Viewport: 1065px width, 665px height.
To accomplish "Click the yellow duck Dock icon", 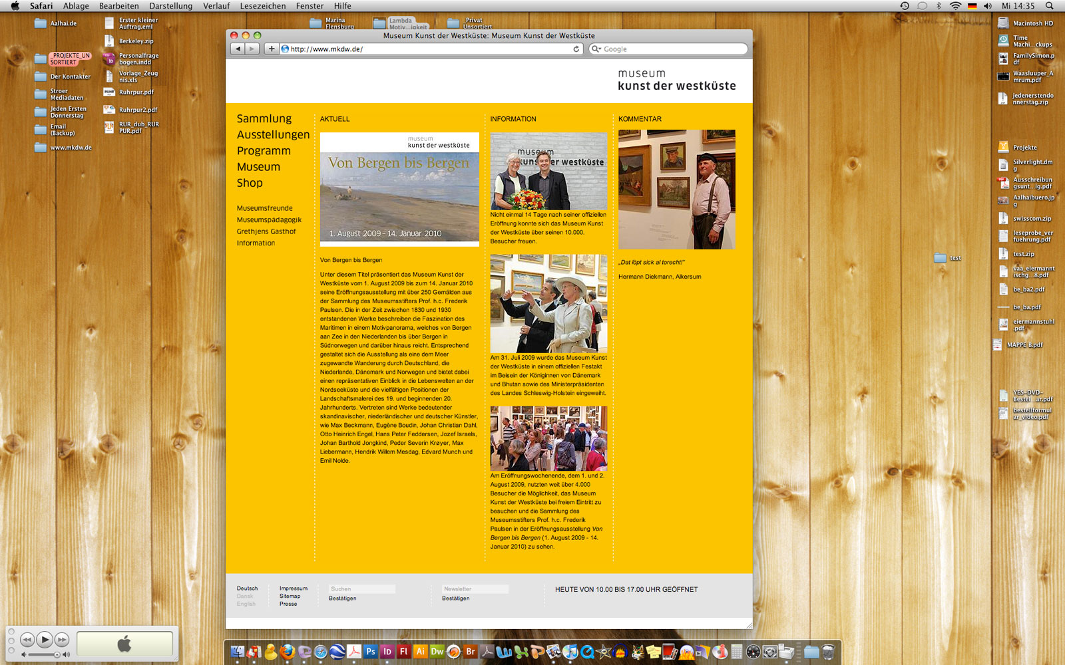I will 271,652.
